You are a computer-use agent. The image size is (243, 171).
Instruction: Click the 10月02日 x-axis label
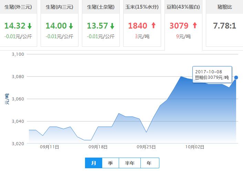(195, 147)
